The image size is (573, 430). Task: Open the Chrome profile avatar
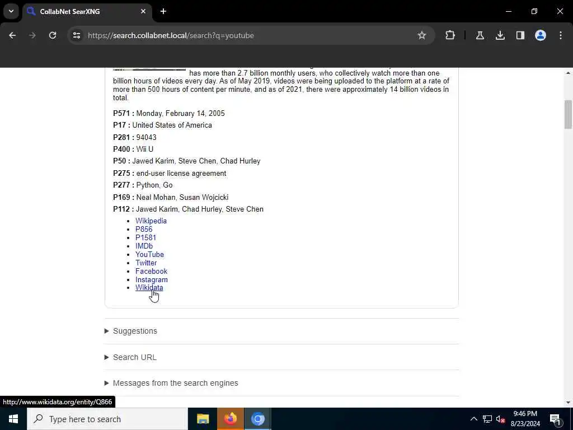coord(540,35)
